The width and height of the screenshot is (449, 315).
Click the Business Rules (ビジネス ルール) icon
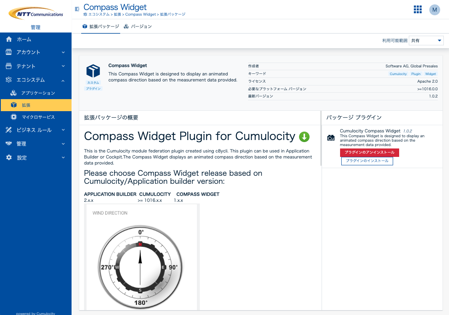point(9,130)
